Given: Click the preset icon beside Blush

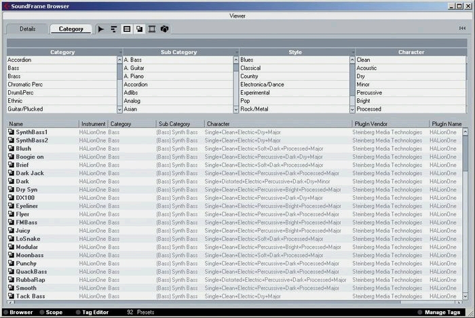Looking at the screenshot, I should 12,148.
